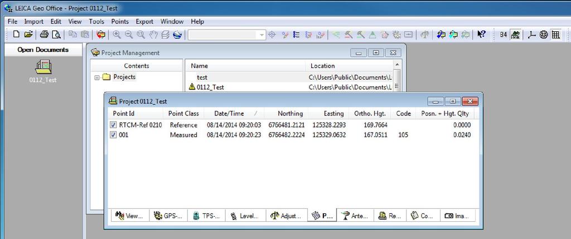571x239 pixels.
Task: Click the Copy toolbar icon
Action: pos(73,35)
